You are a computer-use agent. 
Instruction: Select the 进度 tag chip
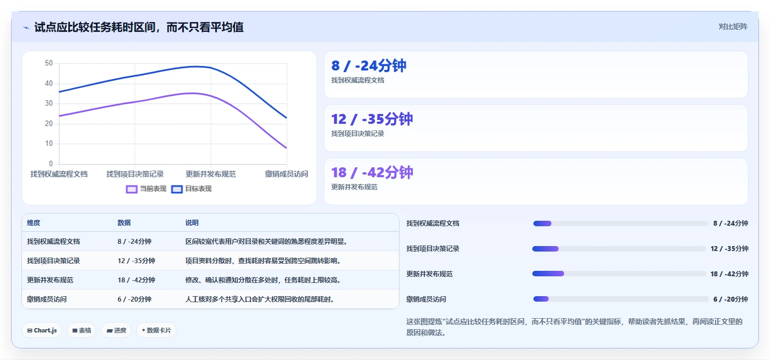point(116,330)
